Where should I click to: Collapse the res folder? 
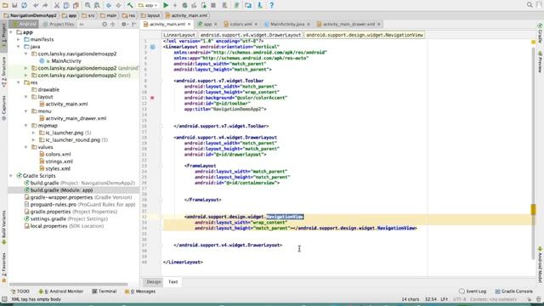point(19,82)
